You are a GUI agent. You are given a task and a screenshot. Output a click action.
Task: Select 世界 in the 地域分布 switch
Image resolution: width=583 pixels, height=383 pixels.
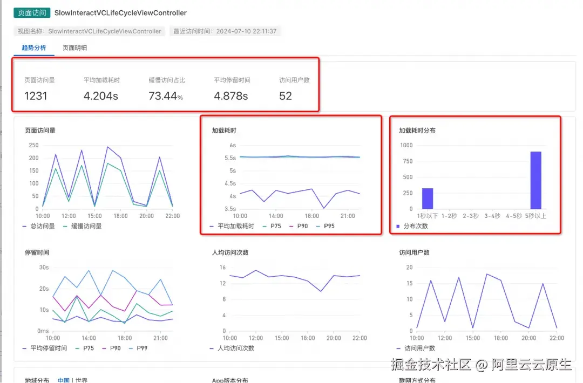[x=82, y=380]
